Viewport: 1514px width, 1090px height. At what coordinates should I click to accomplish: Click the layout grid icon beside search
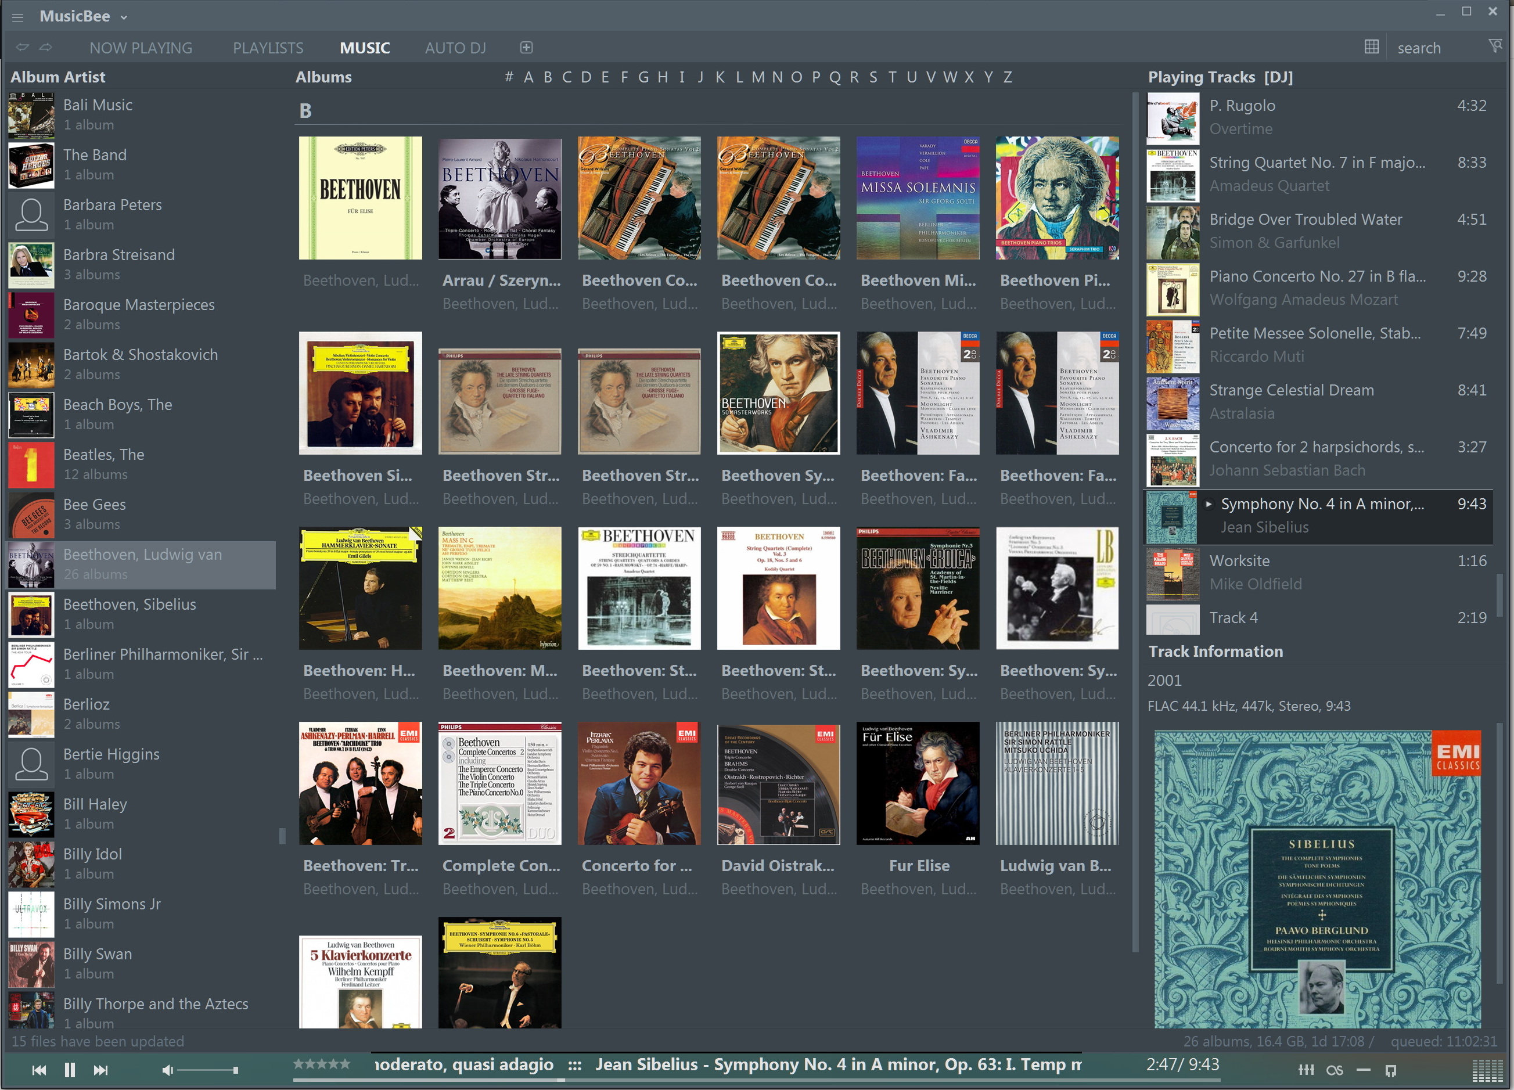click(1371, 48)
